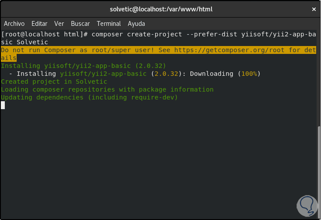Open the Terminal menu
This screenshot has width=321, height=220.
click(109, 24)
